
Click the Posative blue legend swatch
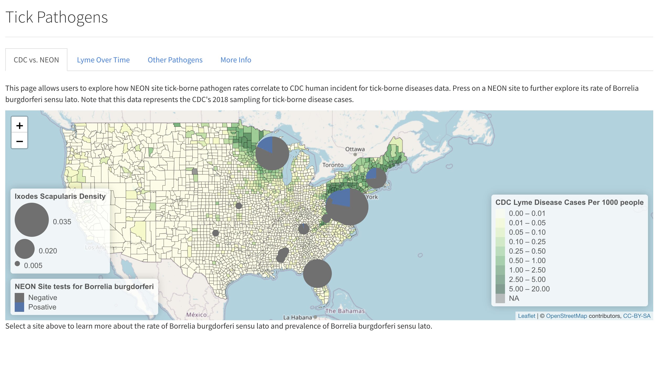[19, 307]
